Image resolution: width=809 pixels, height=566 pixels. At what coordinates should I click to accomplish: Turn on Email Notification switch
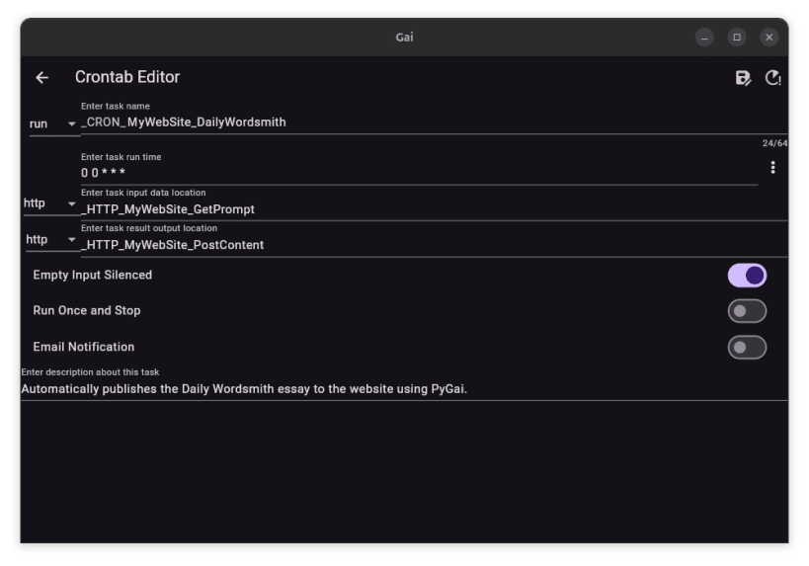[747, 348]
